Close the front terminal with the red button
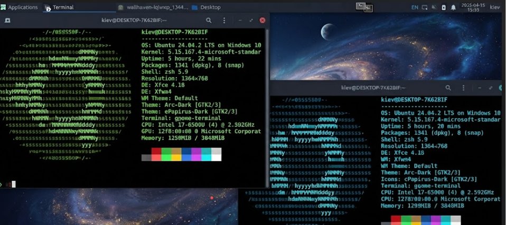Viewport: 506px width, 225px height. point(263,20)
